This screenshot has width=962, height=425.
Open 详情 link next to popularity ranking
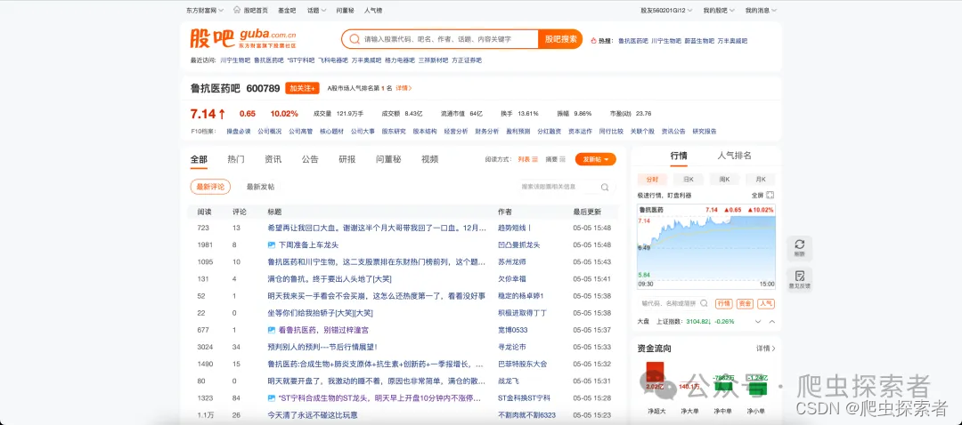pyautogui.click(x=404, y=88)
